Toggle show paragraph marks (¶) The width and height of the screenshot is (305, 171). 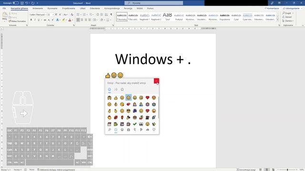(111, 15)
